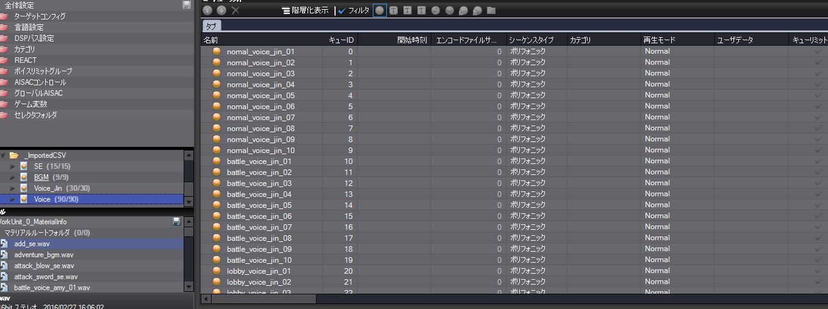Toggle cue limit check for battle_voice_jin_05
This screenshot has height=309, width=828.
[818, 205]
